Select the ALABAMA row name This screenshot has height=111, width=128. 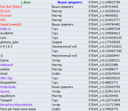(x=7, y=33)
